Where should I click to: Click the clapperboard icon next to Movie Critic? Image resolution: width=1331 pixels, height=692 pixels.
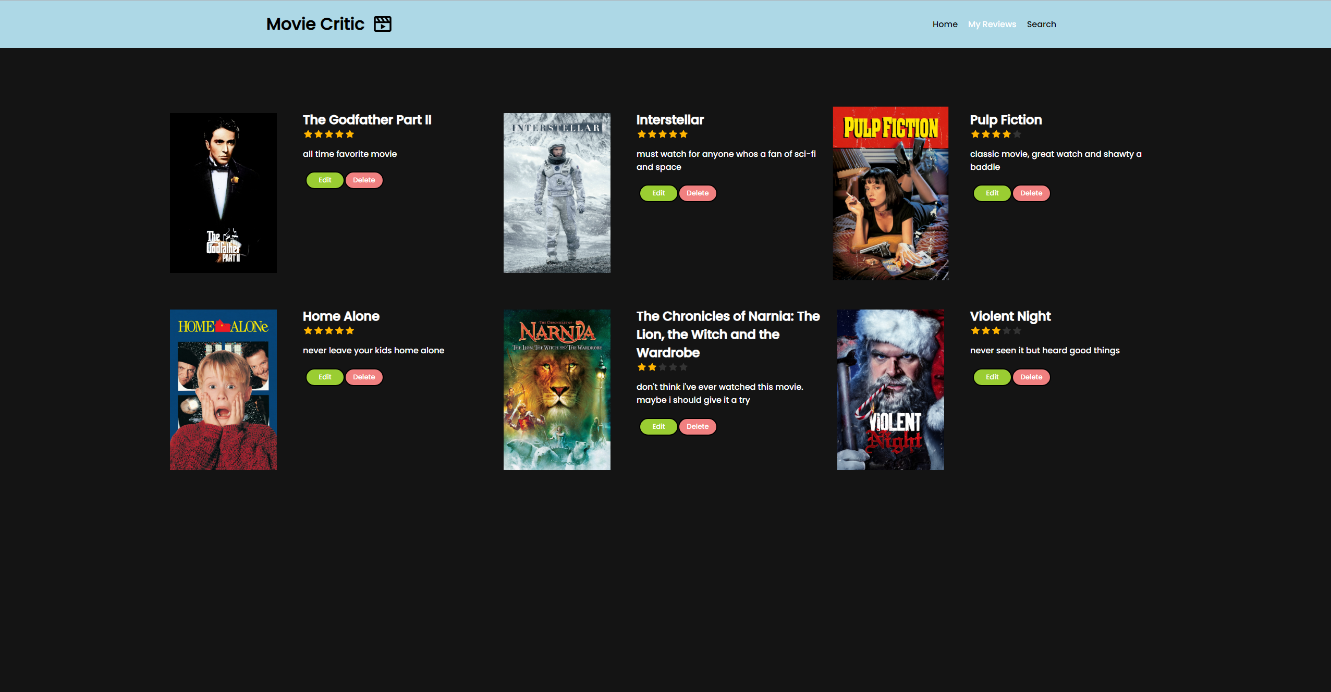383,23
